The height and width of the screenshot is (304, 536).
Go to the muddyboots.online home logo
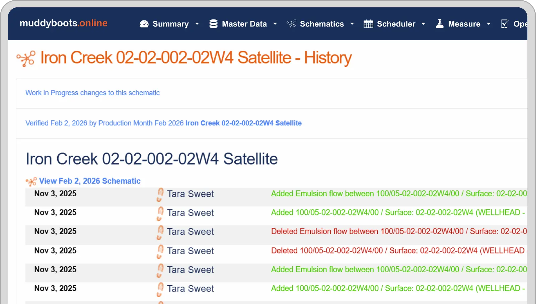pyautogui.click(x=64, y=23)
